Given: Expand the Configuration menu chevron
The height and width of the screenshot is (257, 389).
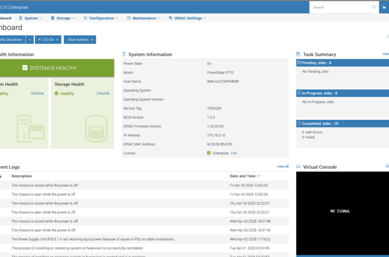Looking at the screenshot, I should point(117,18).
